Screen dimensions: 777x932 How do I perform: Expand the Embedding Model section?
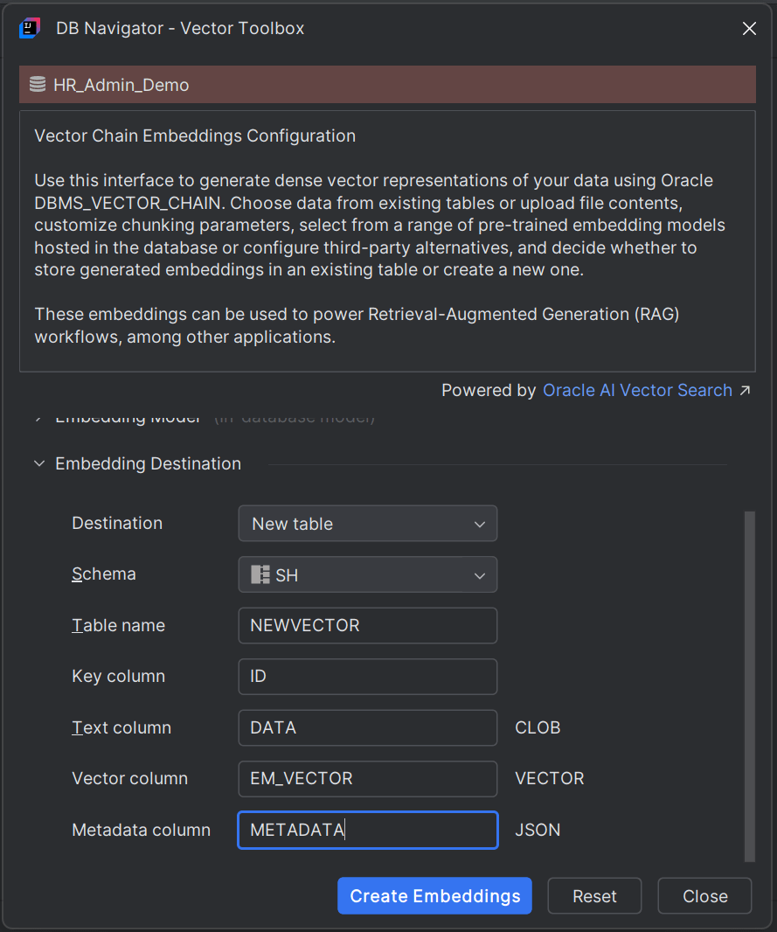(38, 417)
